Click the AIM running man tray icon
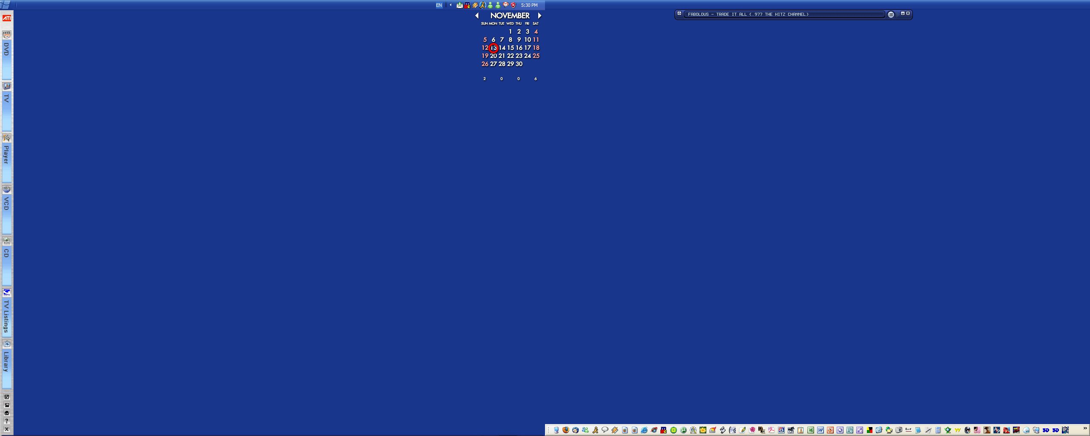1090x436 pixels. [482, 5]
